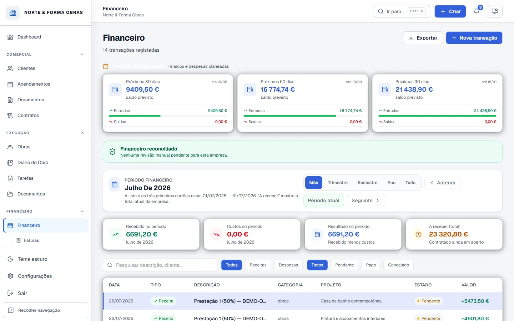Click Período atual button
Image resolution: width=514 pixels, height=321 pixels.
[324, 200]
